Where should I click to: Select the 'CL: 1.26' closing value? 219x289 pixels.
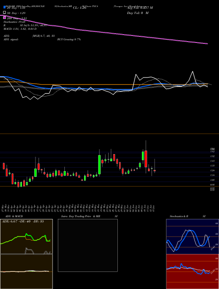point(80,8)
